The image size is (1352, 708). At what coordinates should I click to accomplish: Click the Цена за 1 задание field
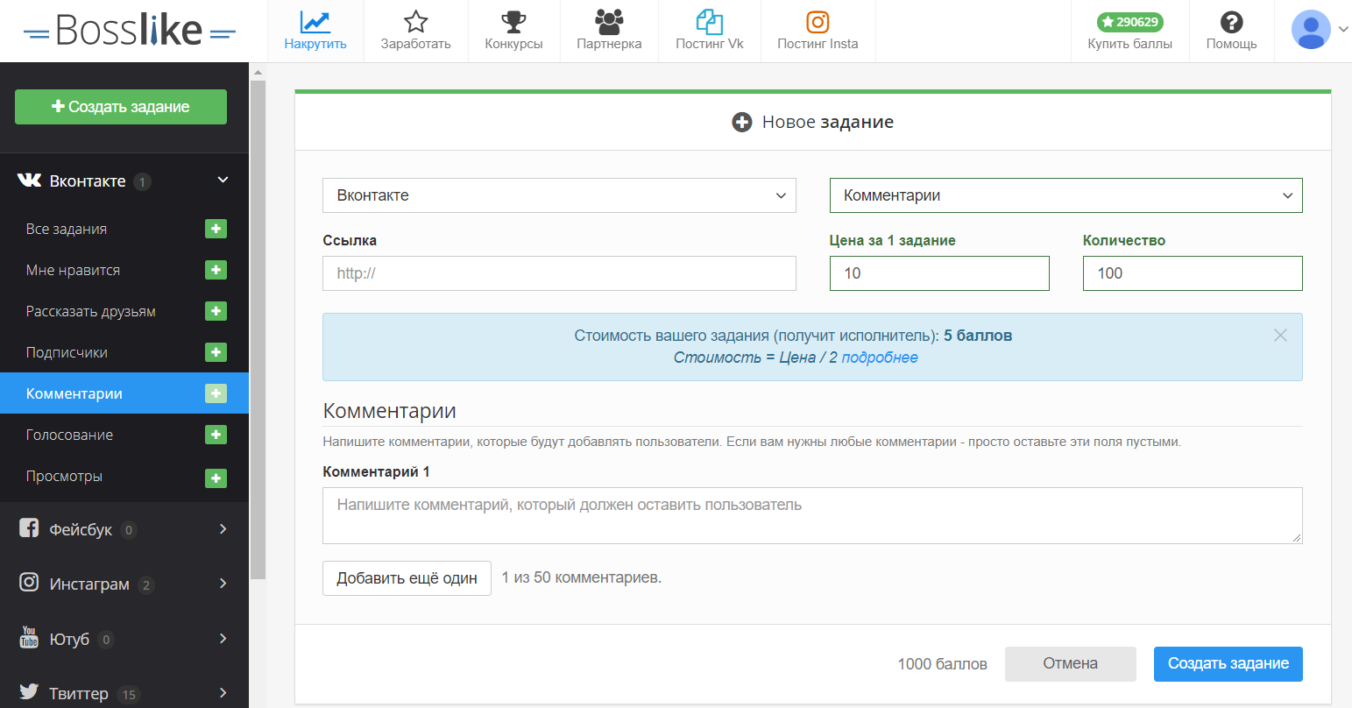coord(939,273)
